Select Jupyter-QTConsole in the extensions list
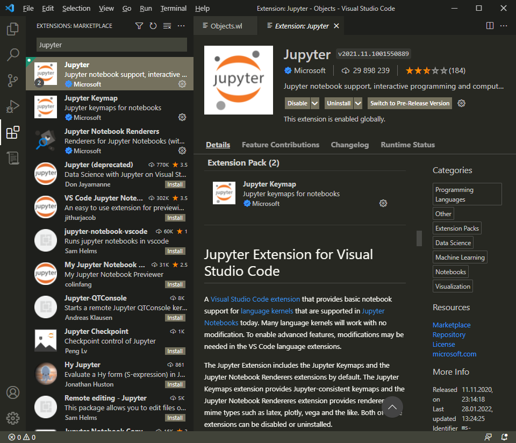The height and width of the screenshot is (443, 516). coord(110,308)
